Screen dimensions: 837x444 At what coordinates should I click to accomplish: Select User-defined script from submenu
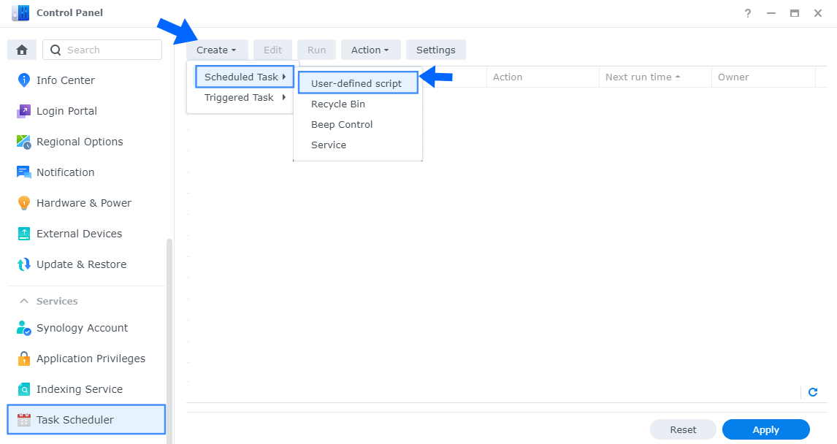[357, 83]
